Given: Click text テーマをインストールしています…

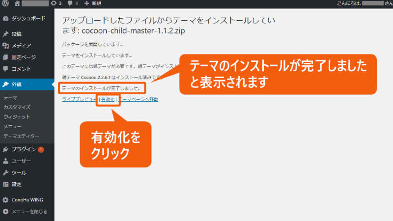Looking at the screenshot, I should pos(97,55).
